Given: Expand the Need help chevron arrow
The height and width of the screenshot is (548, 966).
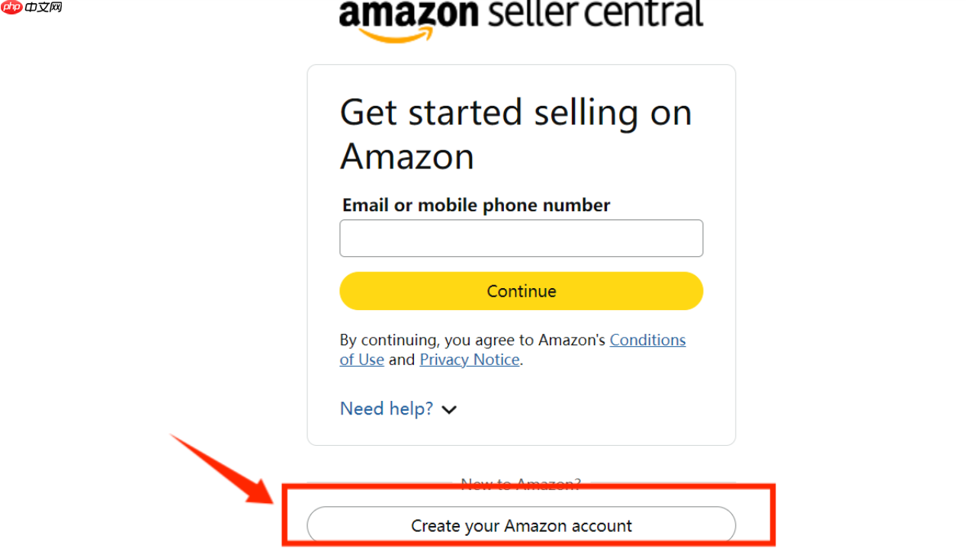Looking at the screenshot, I should (450, 410).
